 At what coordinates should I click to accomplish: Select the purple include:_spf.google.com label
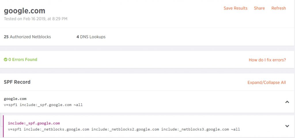pos(34,123)
